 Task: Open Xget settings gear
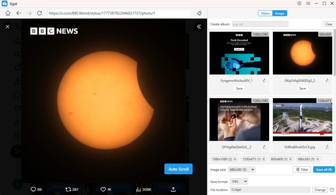(299, 3)
